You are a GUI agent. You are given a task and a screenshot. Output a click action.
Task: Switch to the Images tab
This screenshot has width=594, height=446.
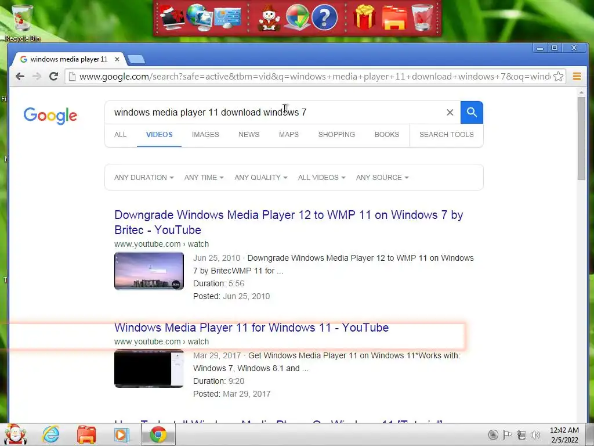[x=205, y=135]
